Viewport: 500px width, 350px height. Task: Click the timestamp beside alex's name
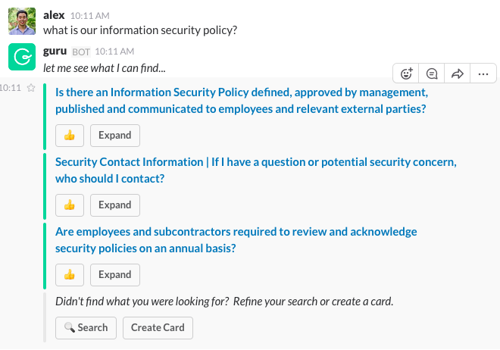click(x=89, y=15)
